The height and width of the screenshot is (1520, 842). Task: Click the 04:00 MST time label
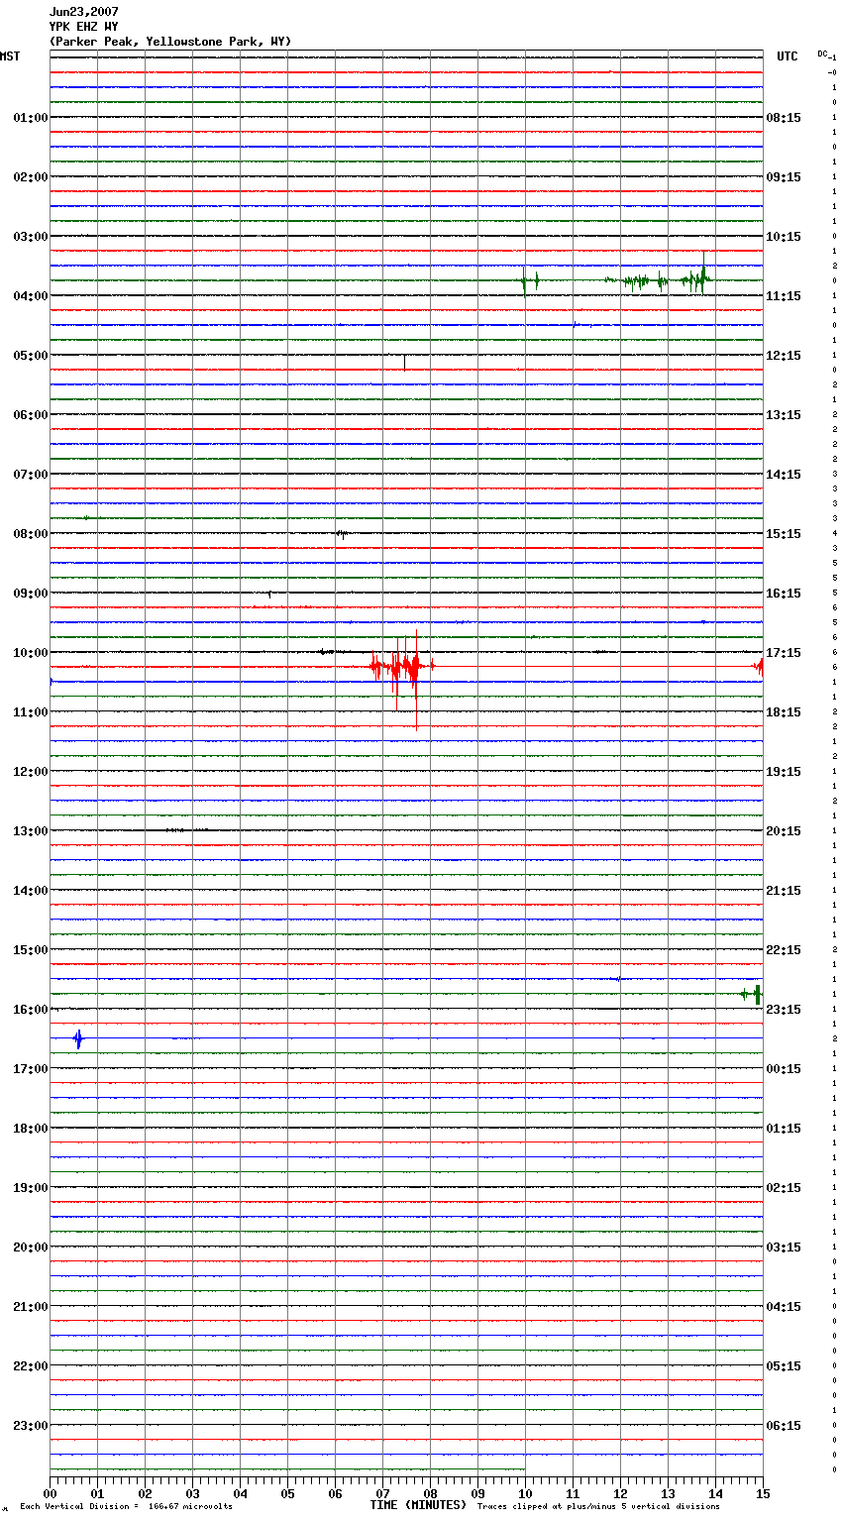click(31, 296)
